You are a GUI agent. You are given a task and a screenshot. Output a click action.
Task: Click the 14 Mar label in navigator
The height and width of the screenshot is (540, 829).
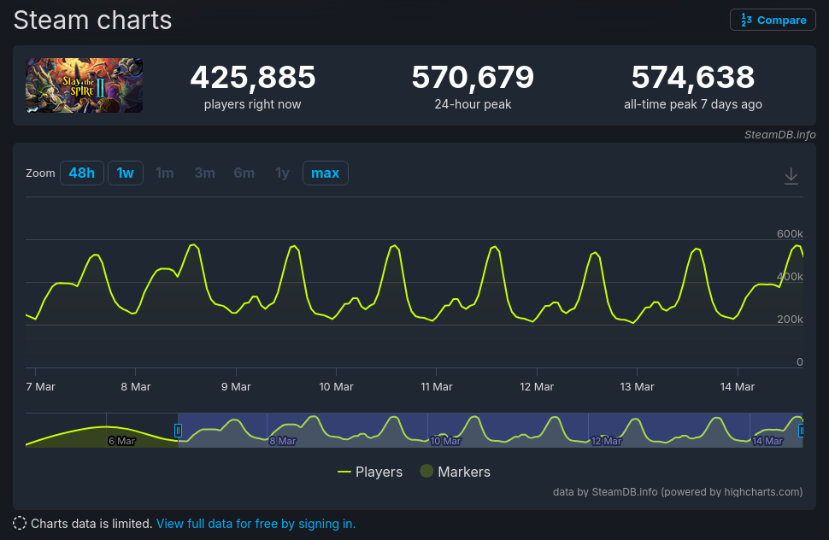767,441
